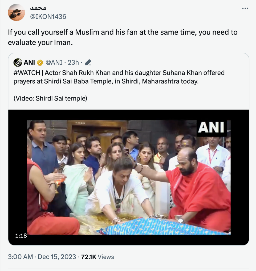The image size is (256, 271).
Task: Click the 1:18 video duration label
Action: 22,235
